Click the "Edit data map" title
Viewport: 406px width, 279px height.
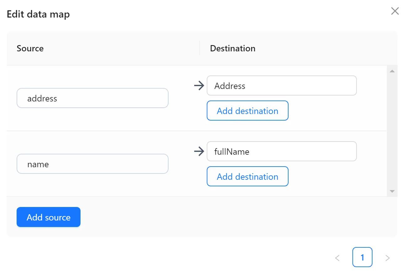click(x=38, y=14)
